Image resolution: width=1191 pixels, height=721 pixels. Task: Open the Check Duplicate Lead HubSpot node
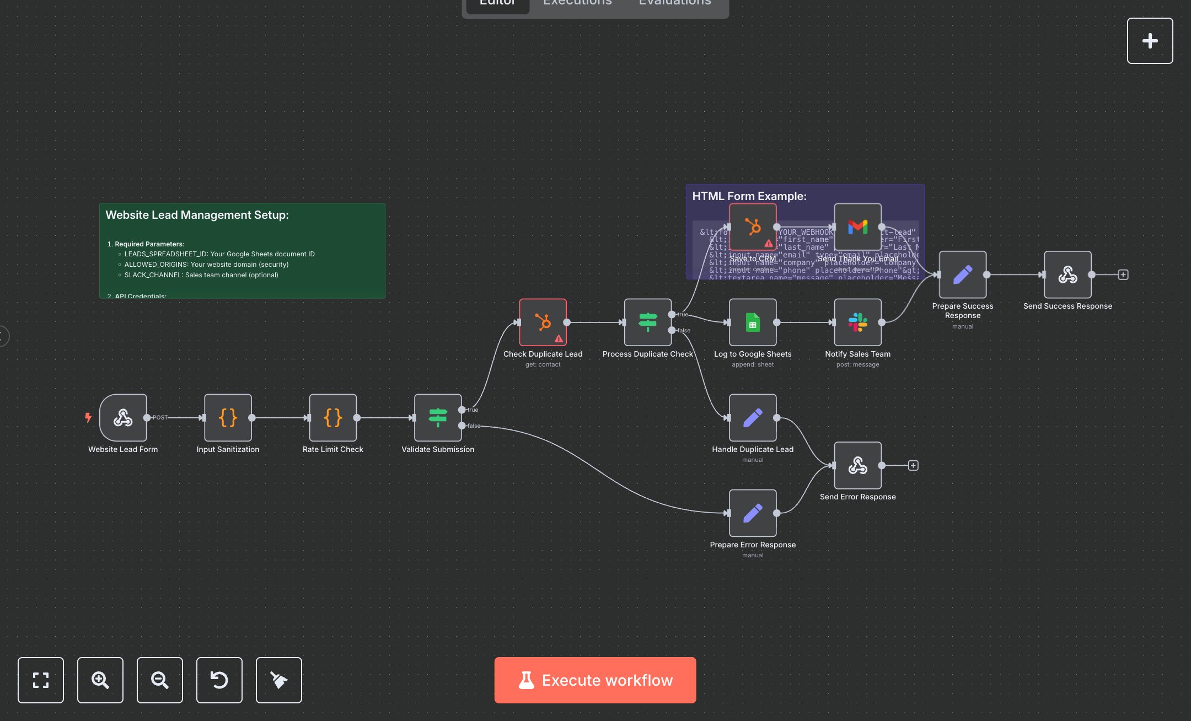543,322
